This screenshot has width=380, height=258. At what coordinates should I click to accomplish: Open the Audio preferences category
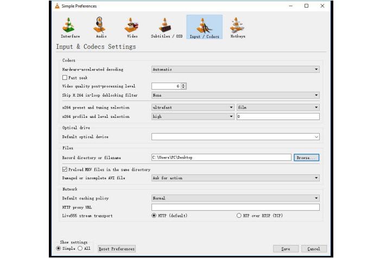point(101,27)
